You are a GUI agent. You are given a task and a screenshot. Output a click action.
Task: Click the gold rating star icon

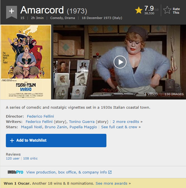click(139, 10)
